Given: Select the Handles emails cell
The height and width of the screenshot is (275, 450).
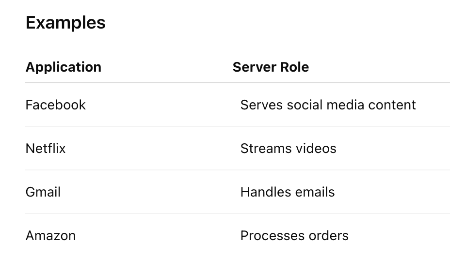Looking at the screenshot, I should coord(287,192).
